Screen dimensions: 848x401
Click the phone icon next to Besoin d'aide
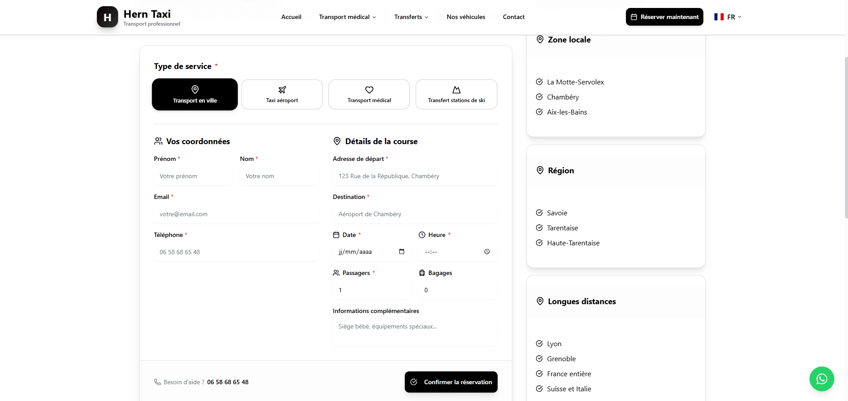click(157, 382)
